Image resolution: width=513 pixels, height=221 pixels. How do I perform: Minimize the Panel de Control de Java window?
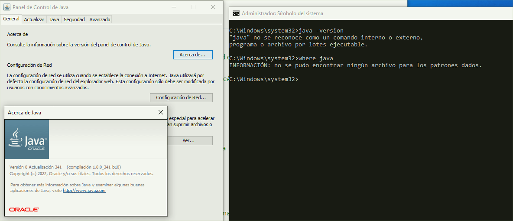(x=174, y=7)
